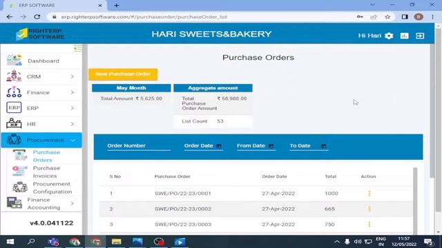Go back in the browser

coord(10,17)
